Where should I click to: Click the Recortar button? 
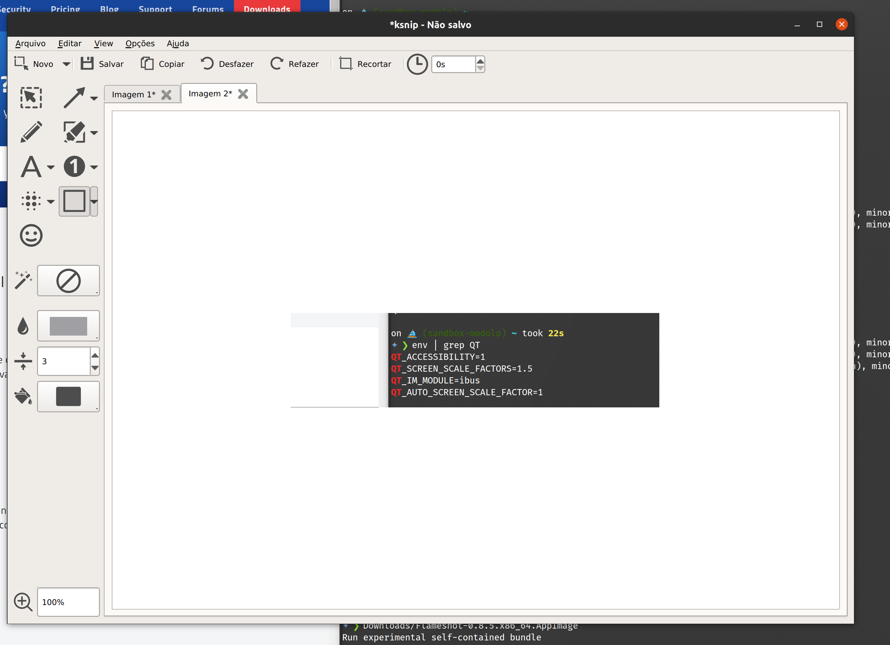coord(365,64)
